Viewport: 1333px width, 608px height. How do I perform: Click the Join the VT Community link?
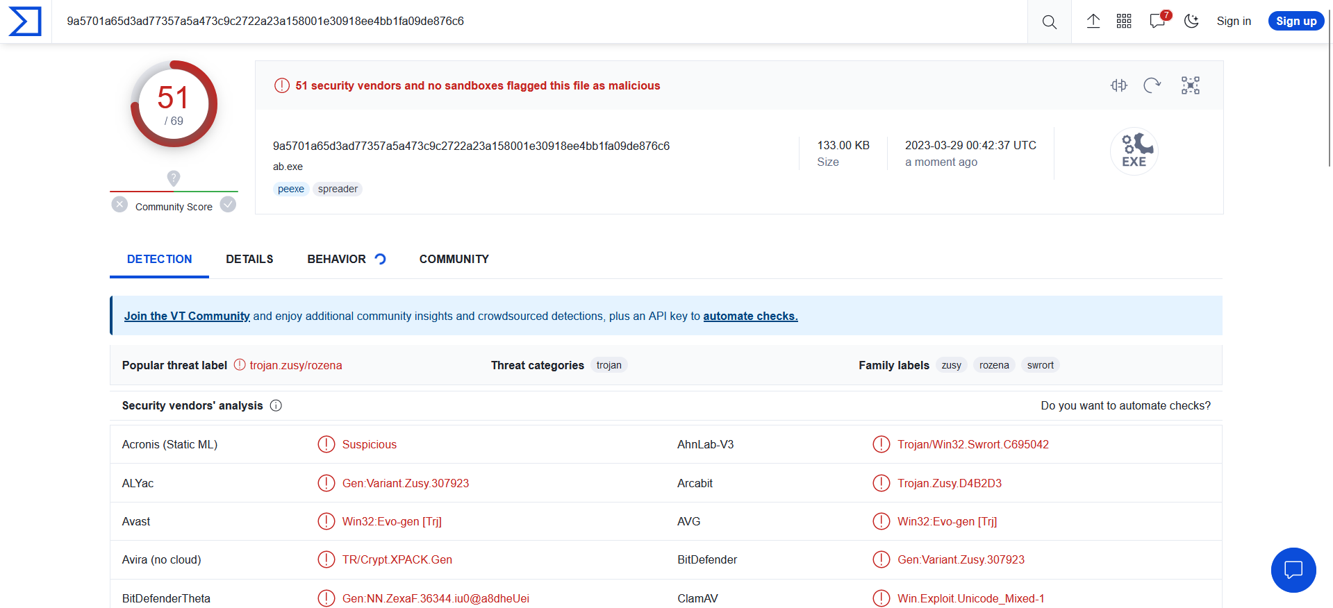click(187, 316)
